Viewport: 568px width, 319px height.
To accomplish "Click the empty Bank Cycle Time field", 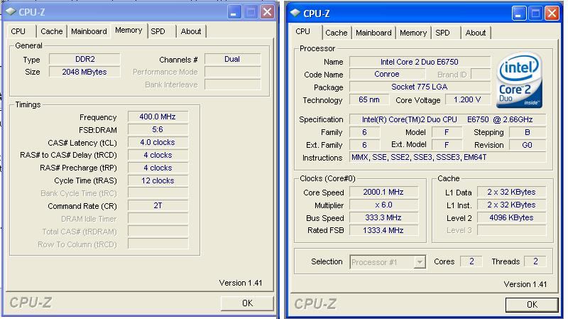I will [x=158, y=193].
